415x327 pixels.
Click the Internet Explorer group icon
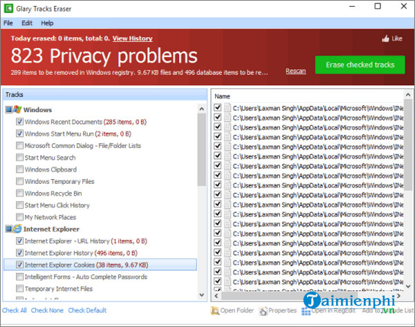pyautogui.click(x=17, y=229)
